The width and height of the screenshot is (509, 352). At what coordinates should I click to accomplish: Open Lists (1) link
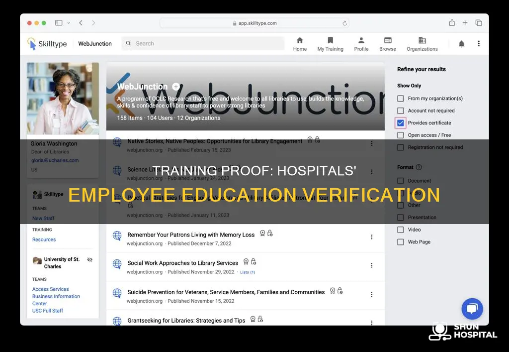(248, 272)
